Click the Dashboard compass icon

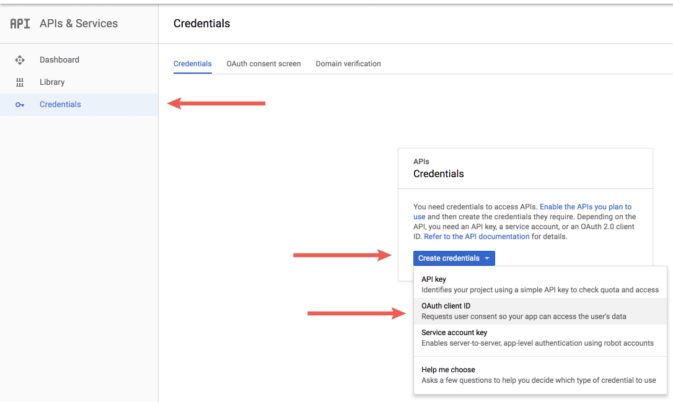click(20, 59)
